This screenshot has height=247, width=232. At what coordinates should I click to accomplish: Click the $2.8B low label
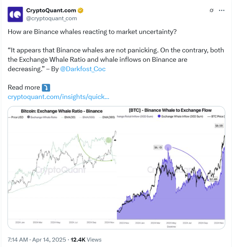click(x=213, y=179)
